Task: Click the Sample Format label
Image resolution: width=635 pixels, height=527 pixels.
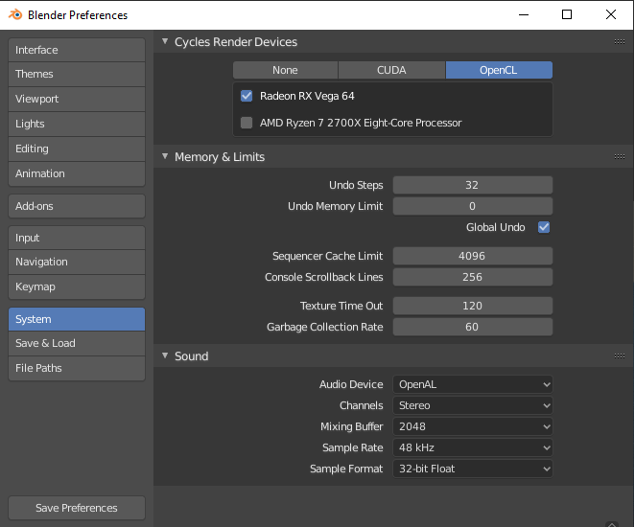Action: coord(346,469)
